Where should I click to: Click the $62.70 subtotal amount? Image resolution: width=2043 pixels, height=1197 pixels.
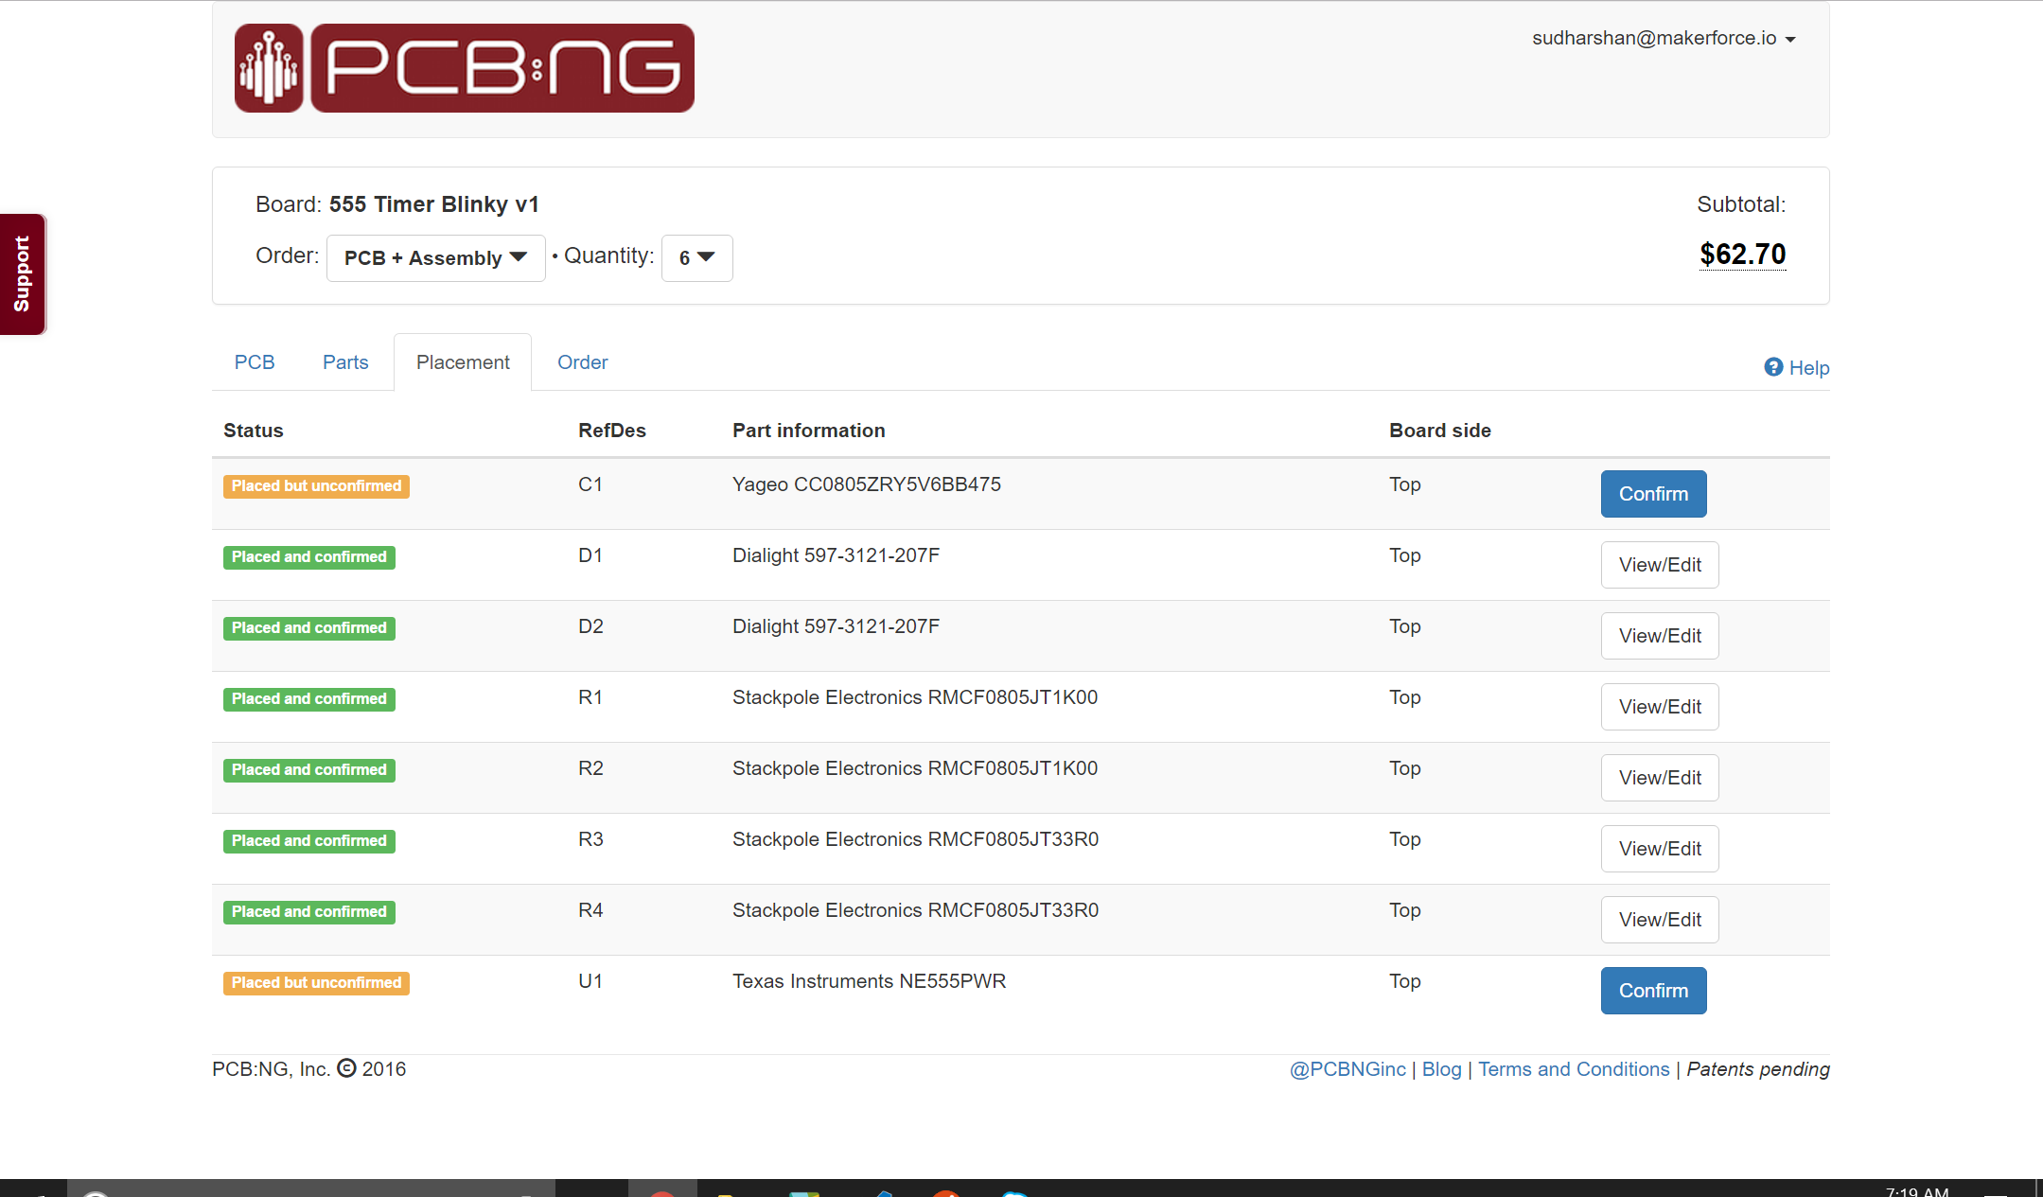coord(1742,254)
